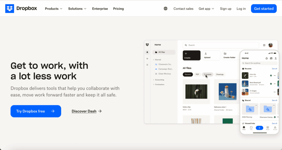282x150 pixels.
Task: Click the Sign up link
Action: (226, 9)
